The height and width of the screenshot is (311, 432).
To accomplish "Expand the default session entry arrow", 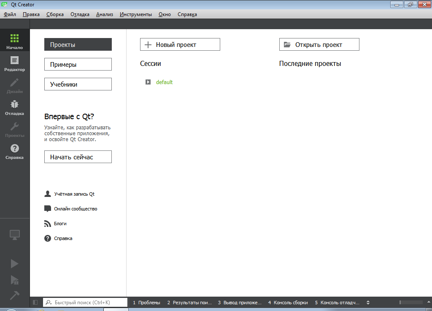I will tap(148, 82).
